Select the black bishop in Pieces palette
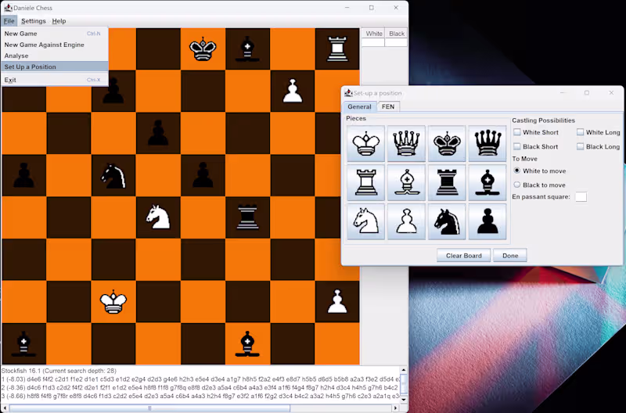This screenshot has width=626, height=413. click(x=487, y=182)
